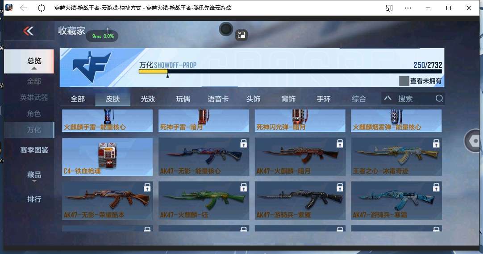Open the AK47-火麒麟-钰 skin card
Viewport: 483px width, 254px height.
204,201
